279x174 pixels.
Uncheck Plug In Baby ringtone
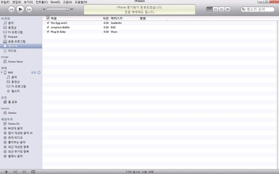pos(48,32)
